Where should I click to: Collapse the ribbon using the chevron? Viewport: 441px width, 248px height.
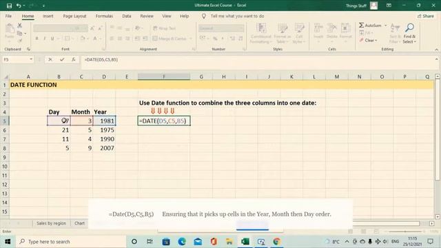click(x=436, y=50)
